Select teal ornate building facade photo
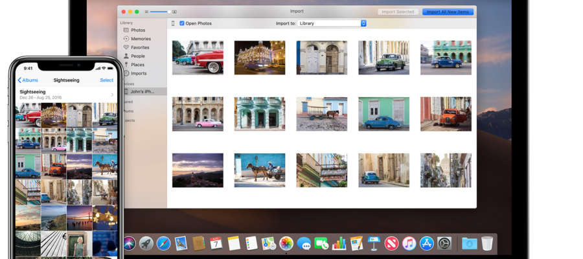The height and width of the screenshot is (259, 583). (260, 114)
